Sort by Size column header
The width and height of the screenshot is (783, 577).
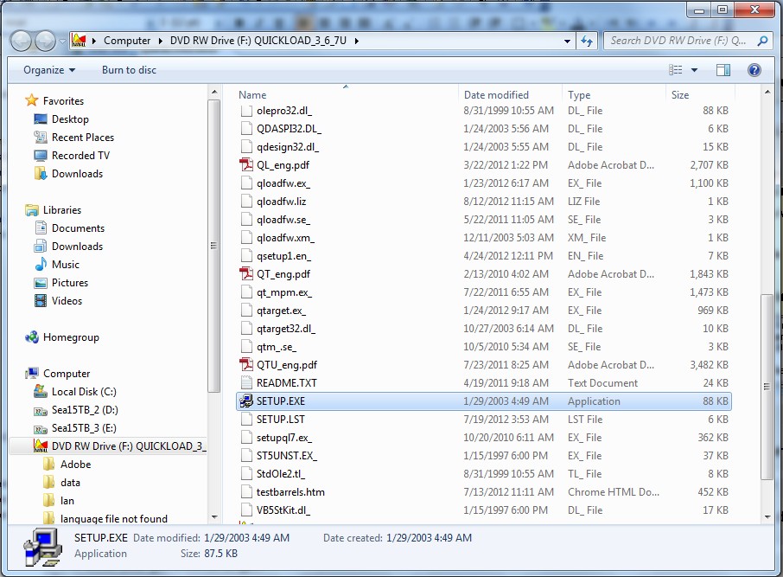click(679, 95)
